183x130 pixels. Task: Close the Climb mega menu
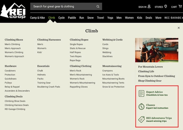[179, 28]
